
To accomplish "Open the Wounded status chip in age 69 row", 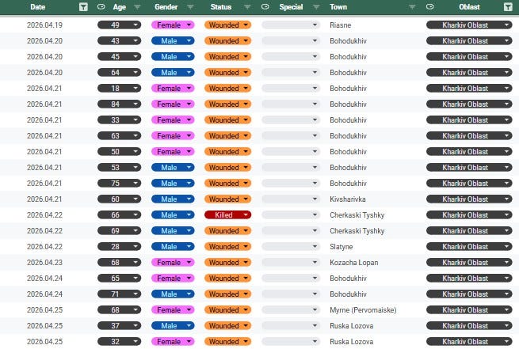I will click(227, 230).
